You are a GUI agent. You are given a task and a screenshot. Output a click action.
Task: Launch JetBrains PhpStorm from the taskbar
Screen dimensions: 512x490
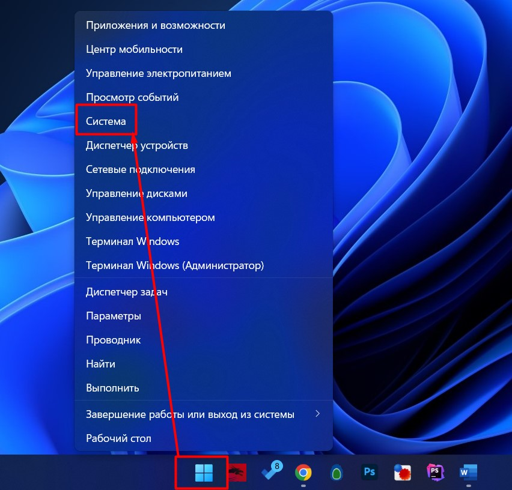[x=435, y=472]
